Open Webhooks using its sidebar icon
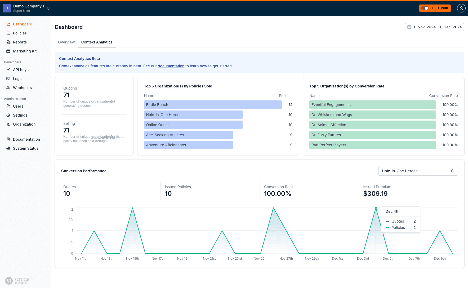This screenshot has height=288, width=468. pyautogui.click(x=8, y=88)
